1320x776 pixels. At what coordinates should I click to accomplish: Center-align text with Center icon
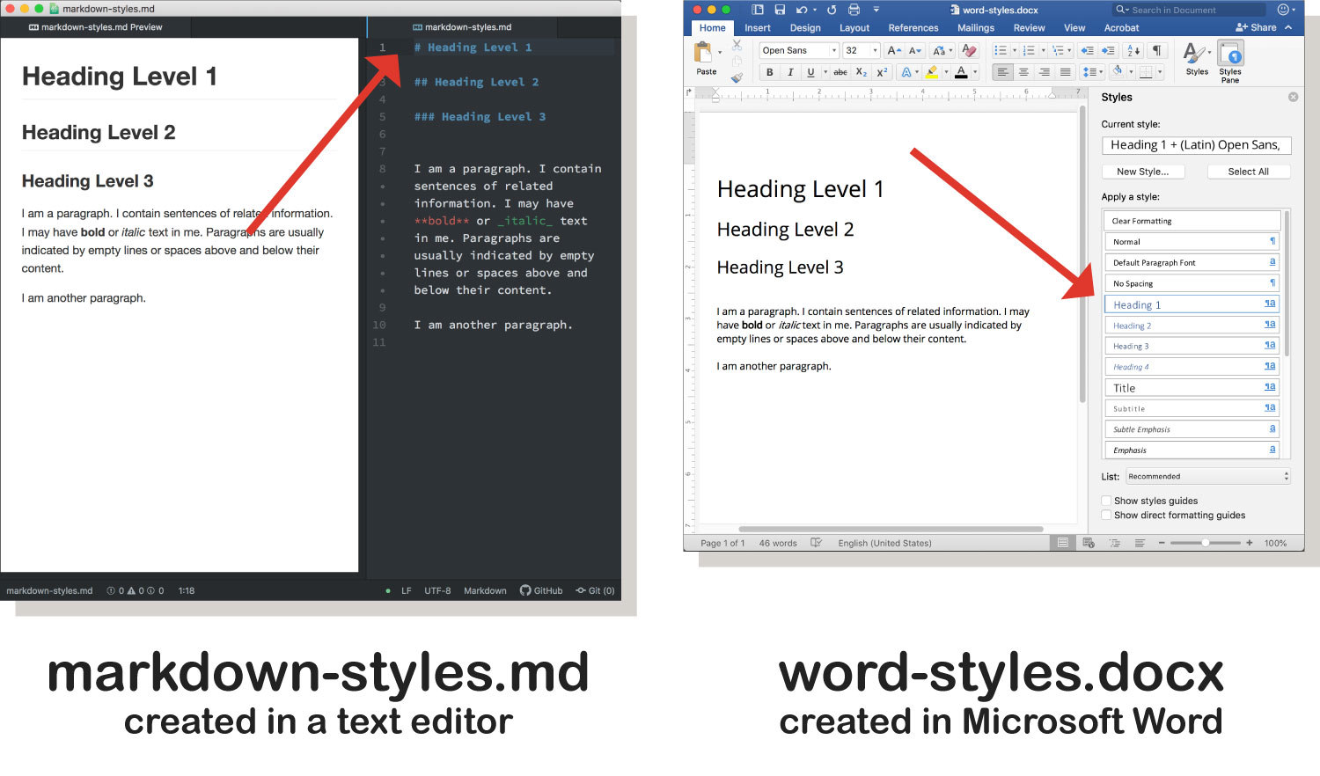click(x=1023, y=72)
